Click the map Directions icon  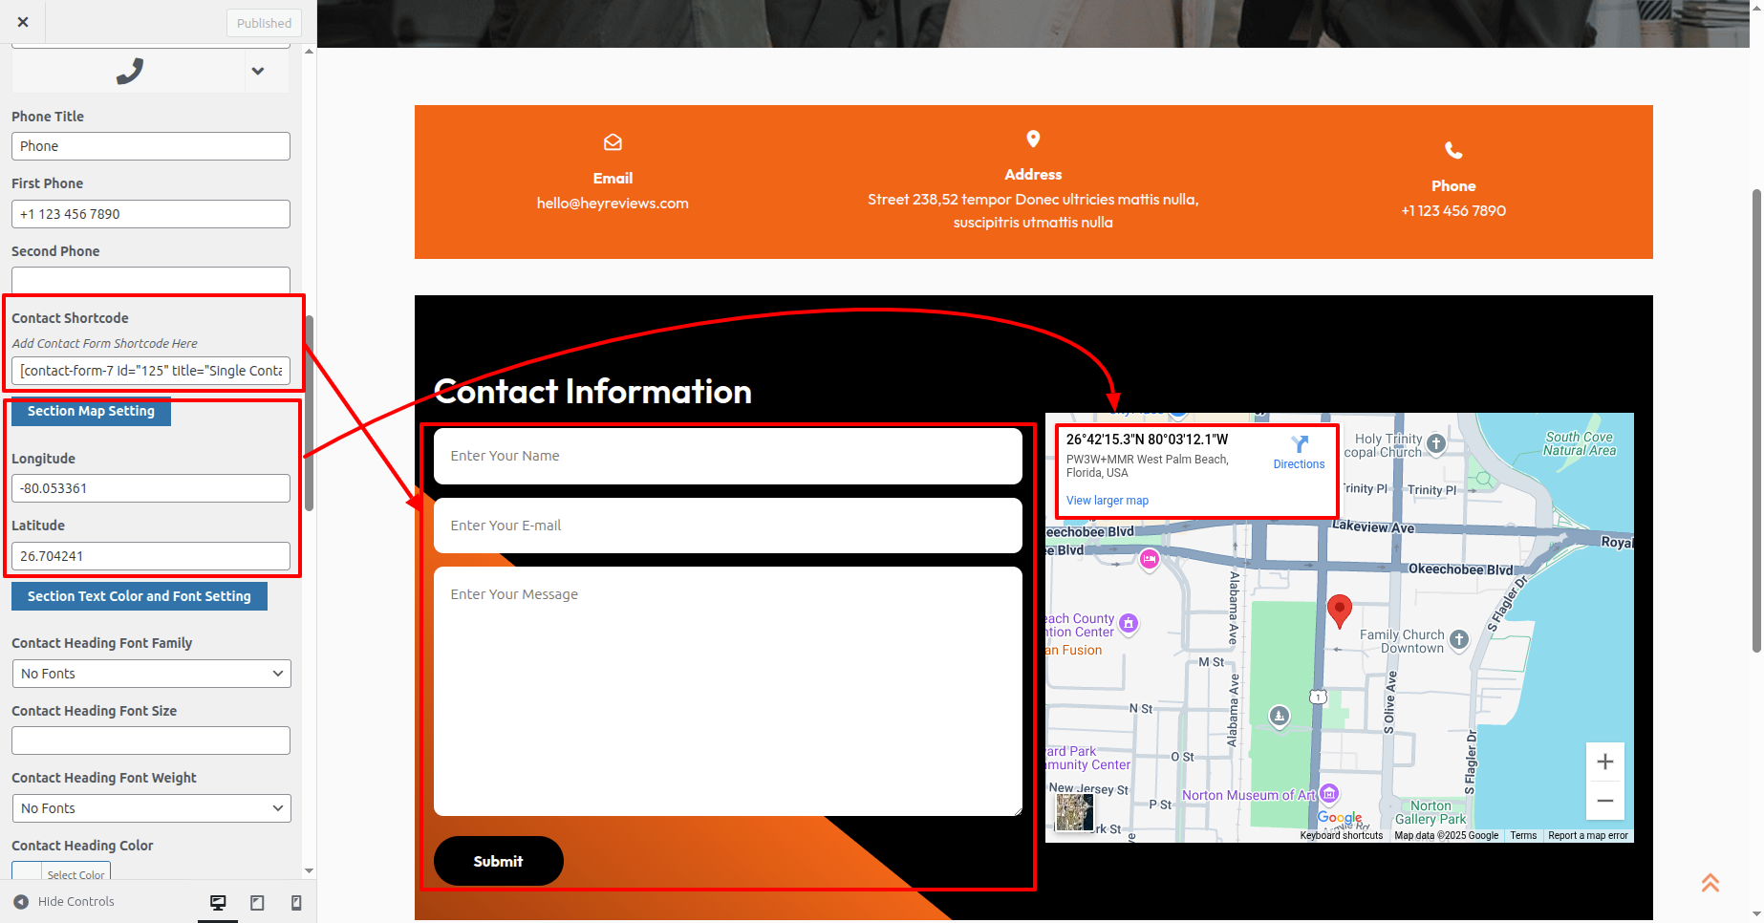(x=1299, y=444)
